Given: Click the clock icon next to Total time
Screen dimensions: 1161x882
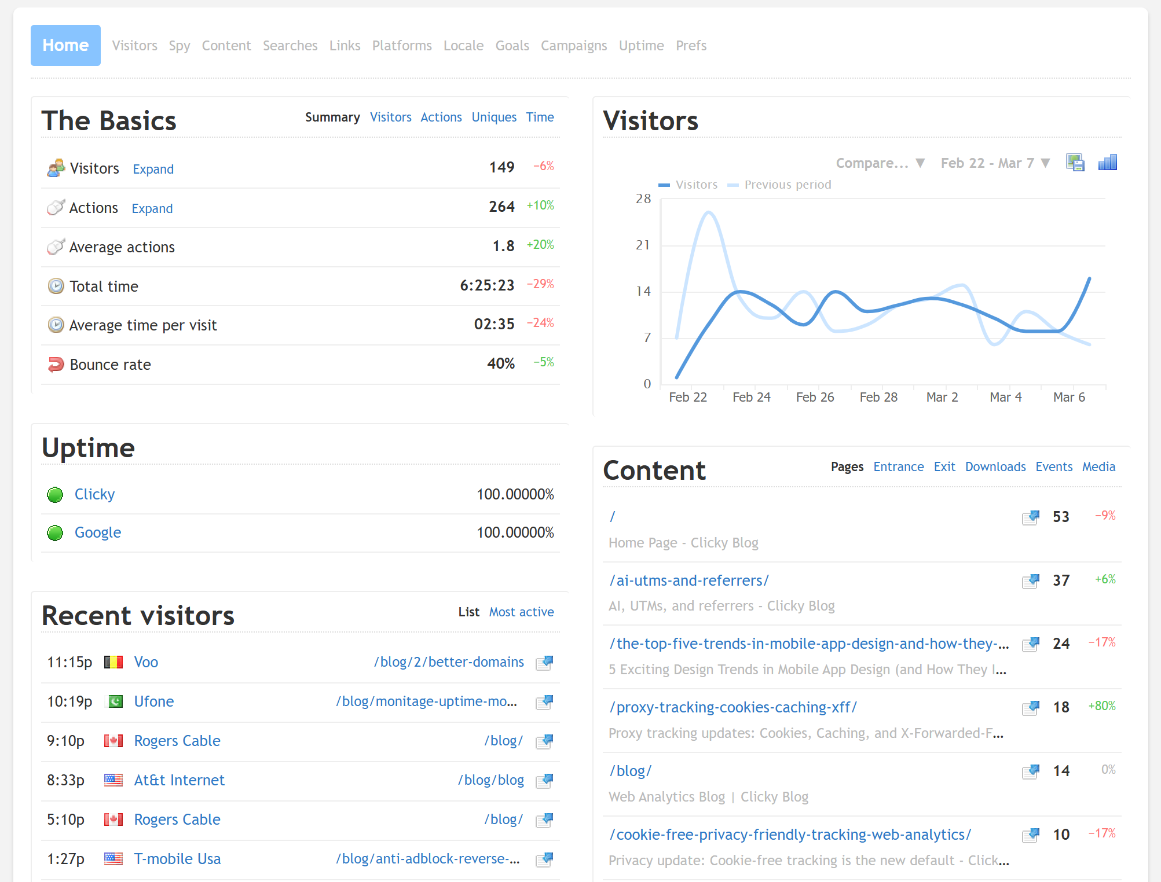Looking at the screenshot, I should pyautogui.click(x=55, y=286).
